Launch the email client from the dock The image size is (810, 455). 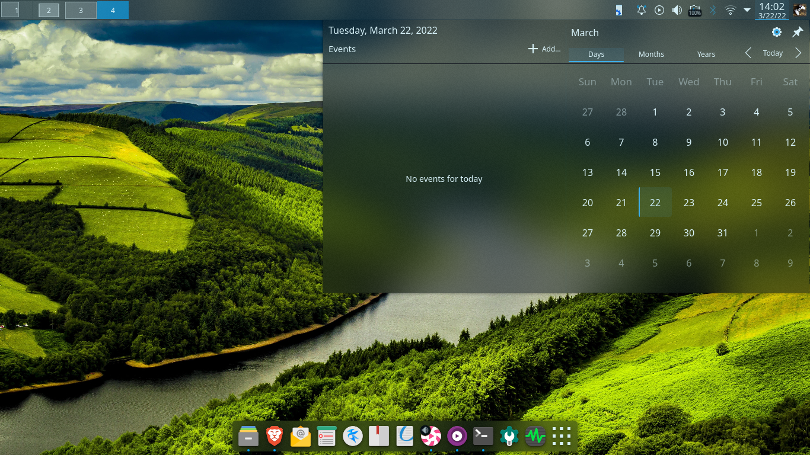pos(300,436)
